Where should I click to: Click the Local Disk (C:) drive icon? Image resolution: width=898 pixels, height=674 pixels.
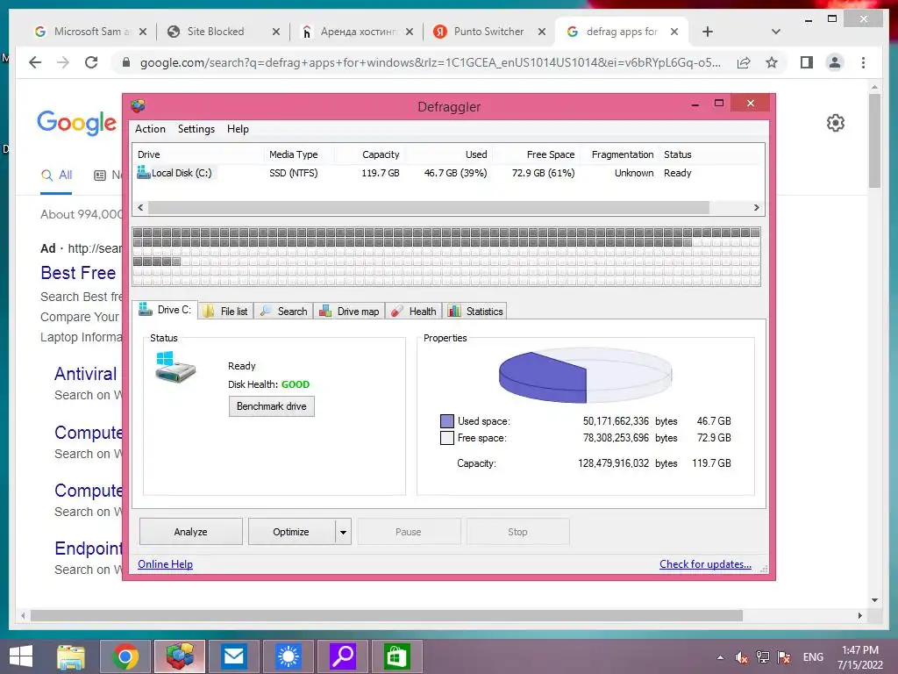(143, 172)
